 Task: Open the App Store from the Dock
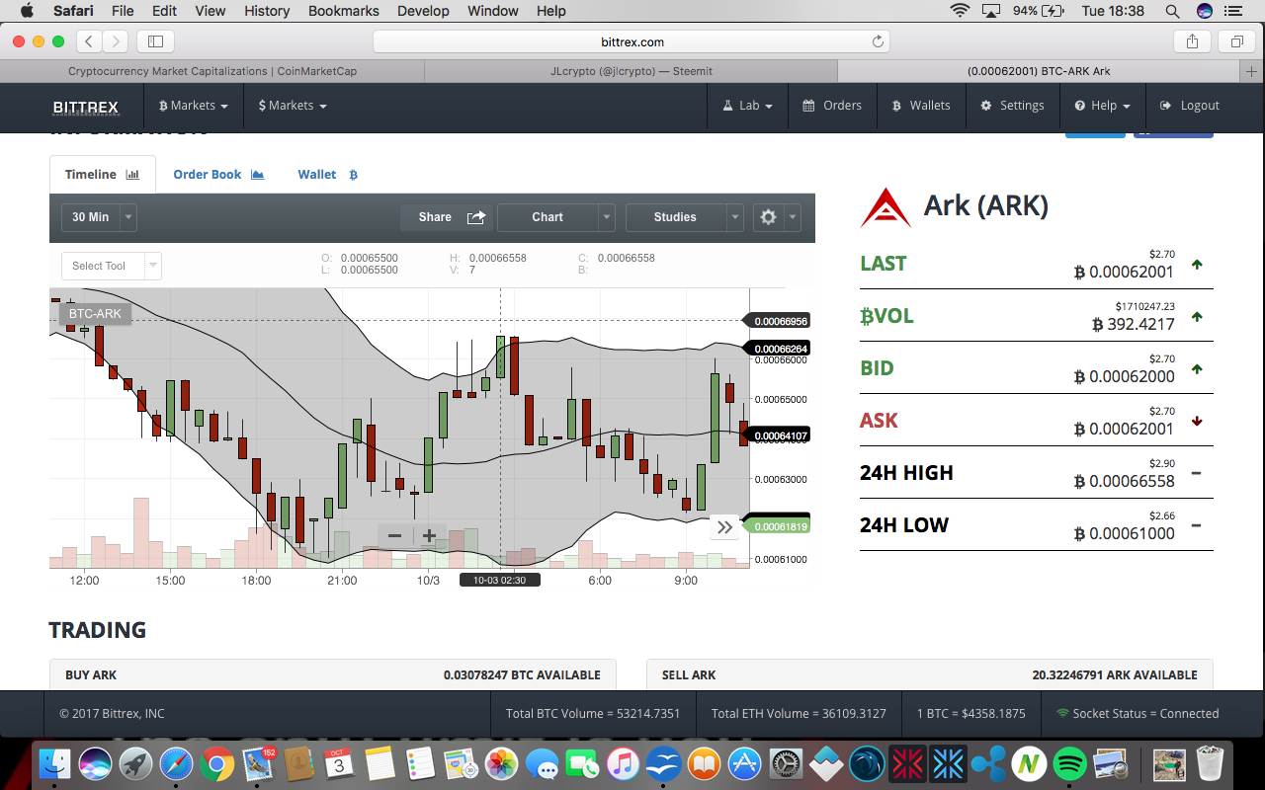click(744, 763)
